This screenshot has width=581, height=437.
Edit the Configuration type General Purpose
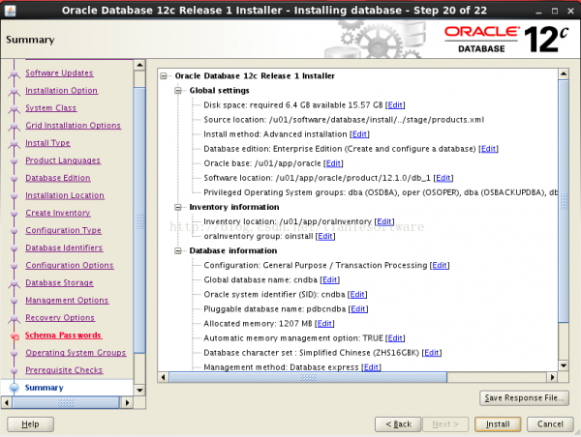(440, 265)
